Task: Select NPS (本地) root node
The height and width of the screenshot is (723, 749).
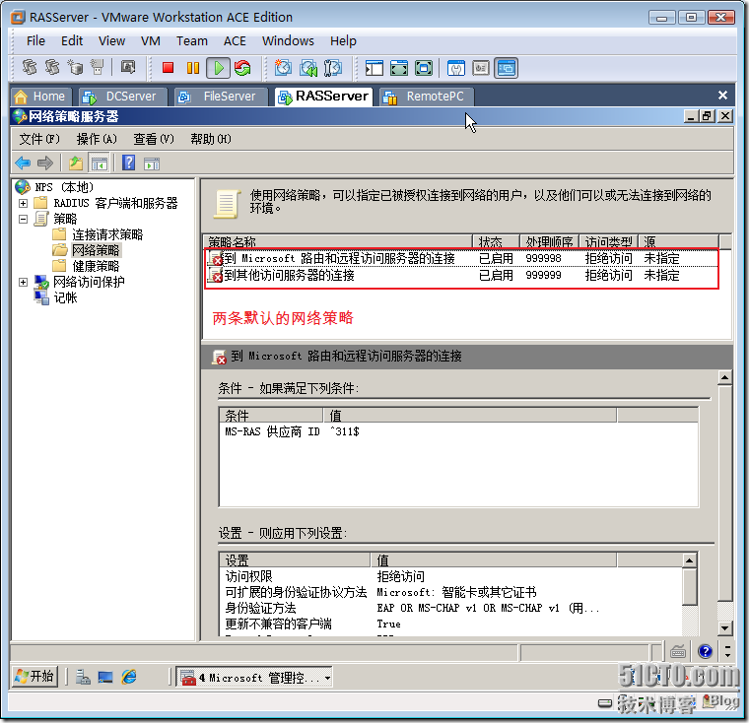Action: click(x=63, y=187)
